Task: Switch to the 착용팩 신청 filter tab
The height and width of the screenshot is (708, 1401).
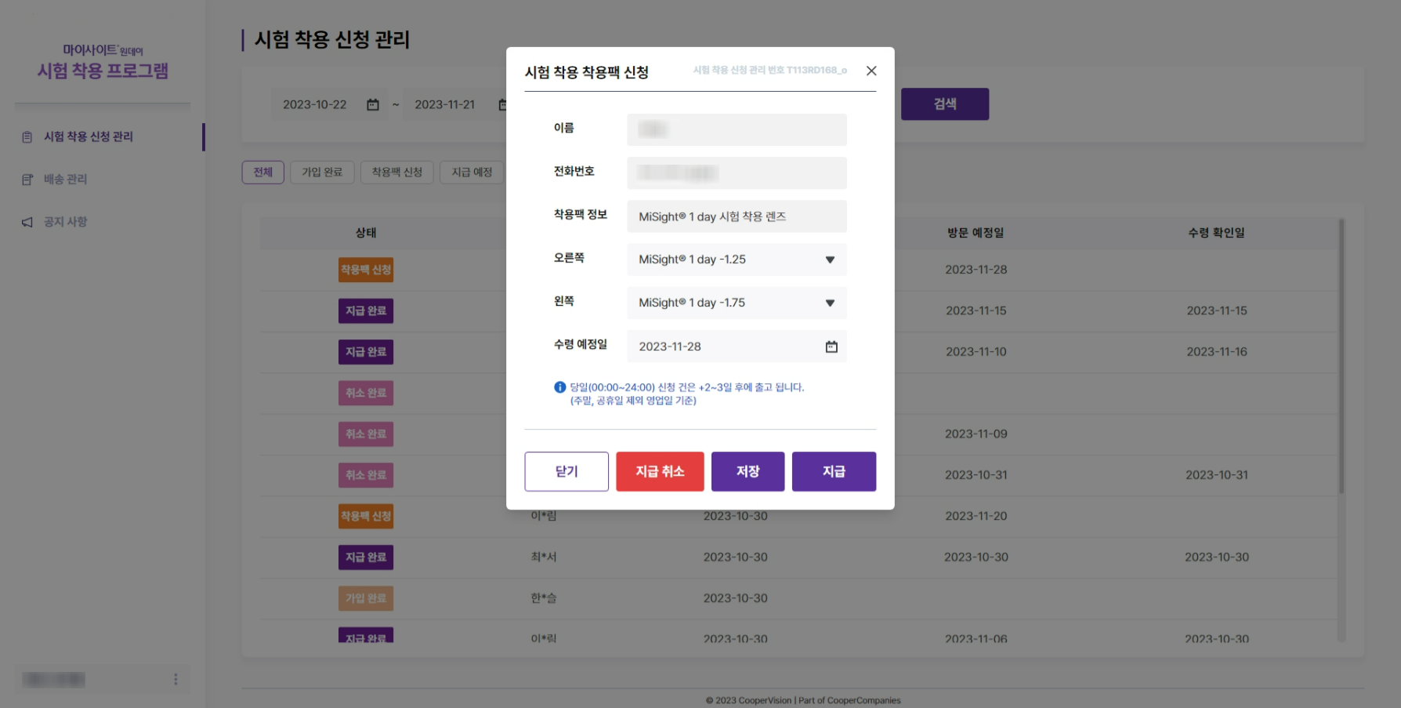Action: click(x=396, y=172)
